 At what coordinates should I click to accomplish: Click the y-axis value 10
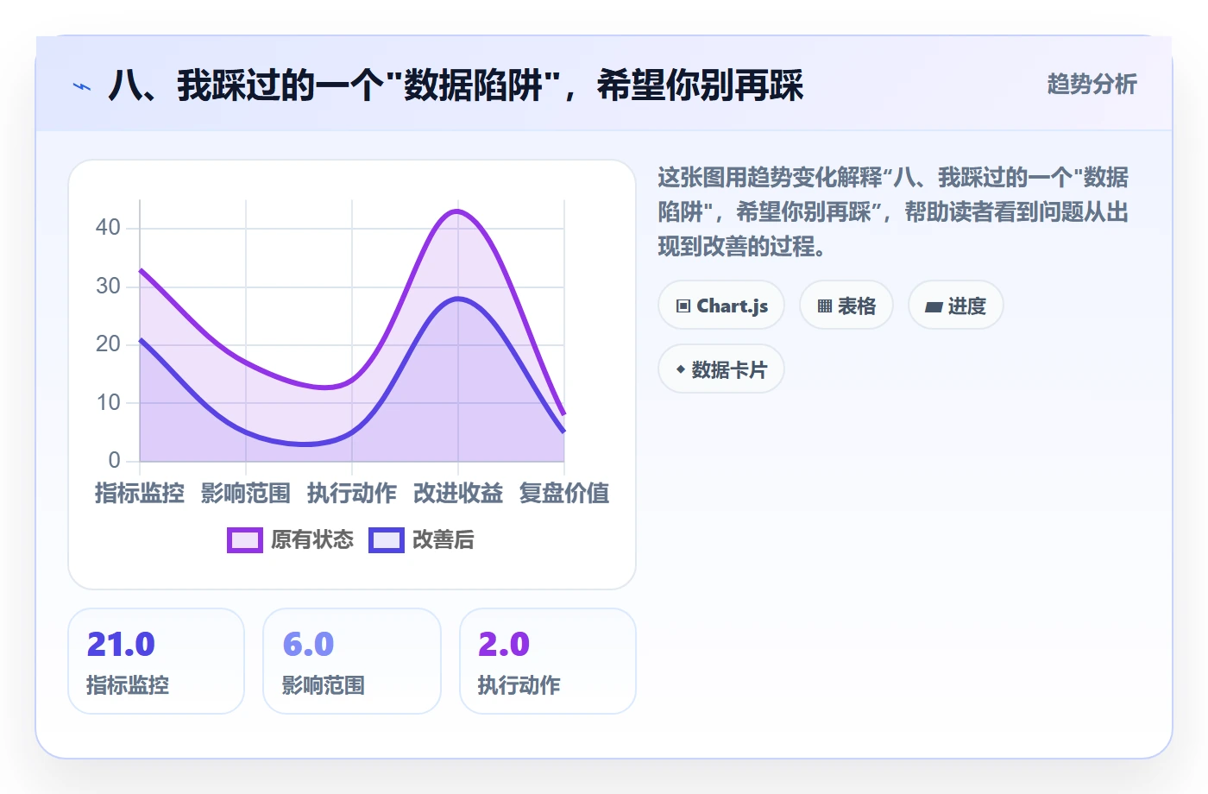click(x=108, y=402)
